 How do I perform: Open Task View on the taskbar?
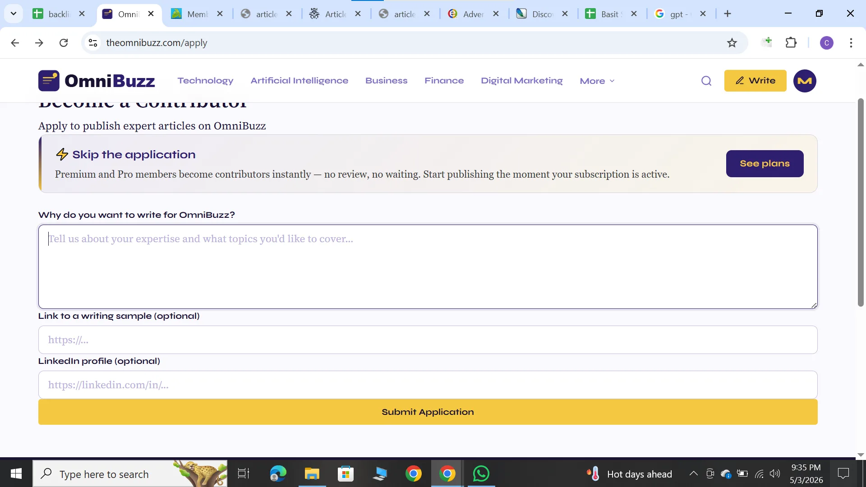244,473
